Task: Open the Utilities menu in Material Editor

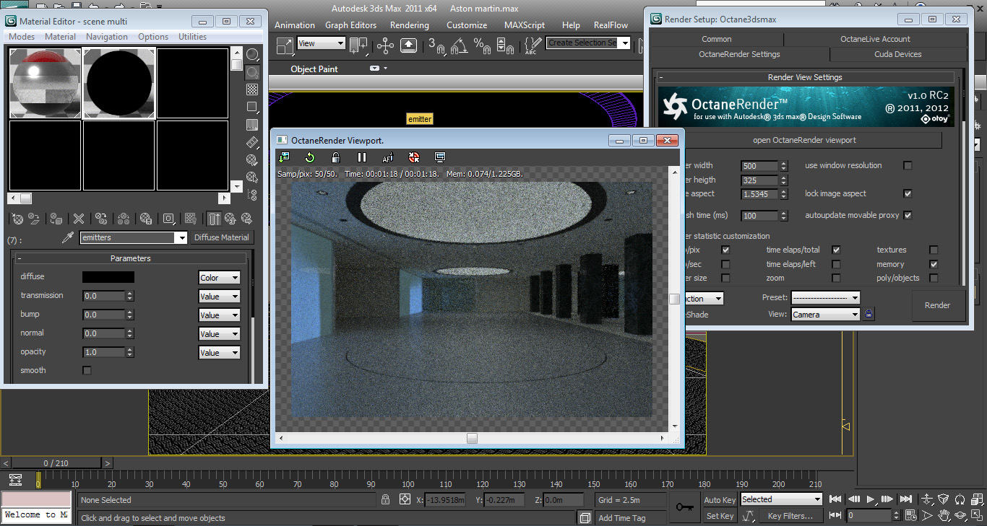Action: [x=193, y=37]
